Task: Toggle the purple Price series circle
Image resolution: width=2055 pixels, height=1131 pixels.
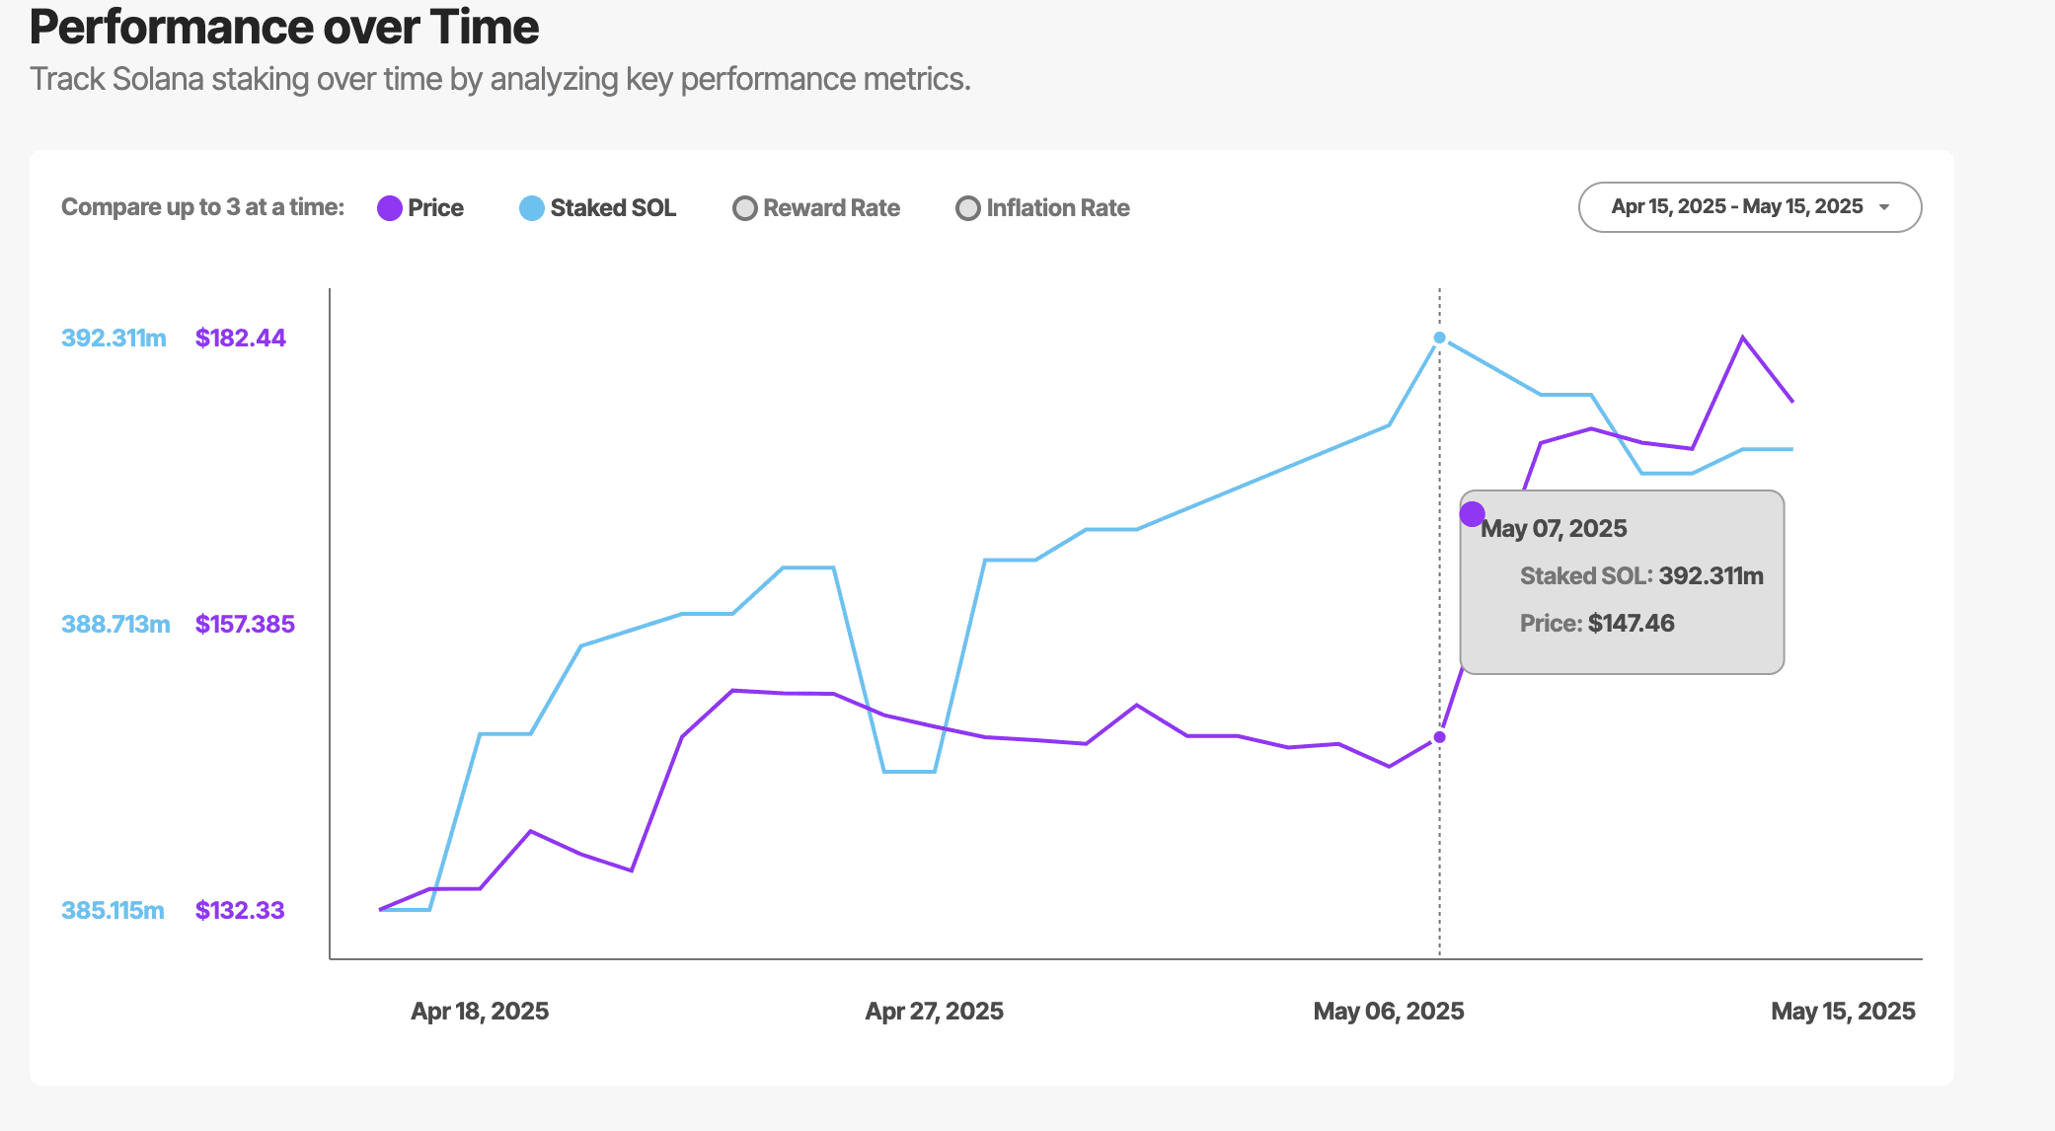Action: point(390,208)
